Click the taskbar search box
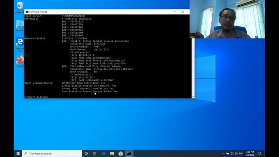Image resolution: width=279 pixels, height=157 pixels. click(x=52, y=154)
